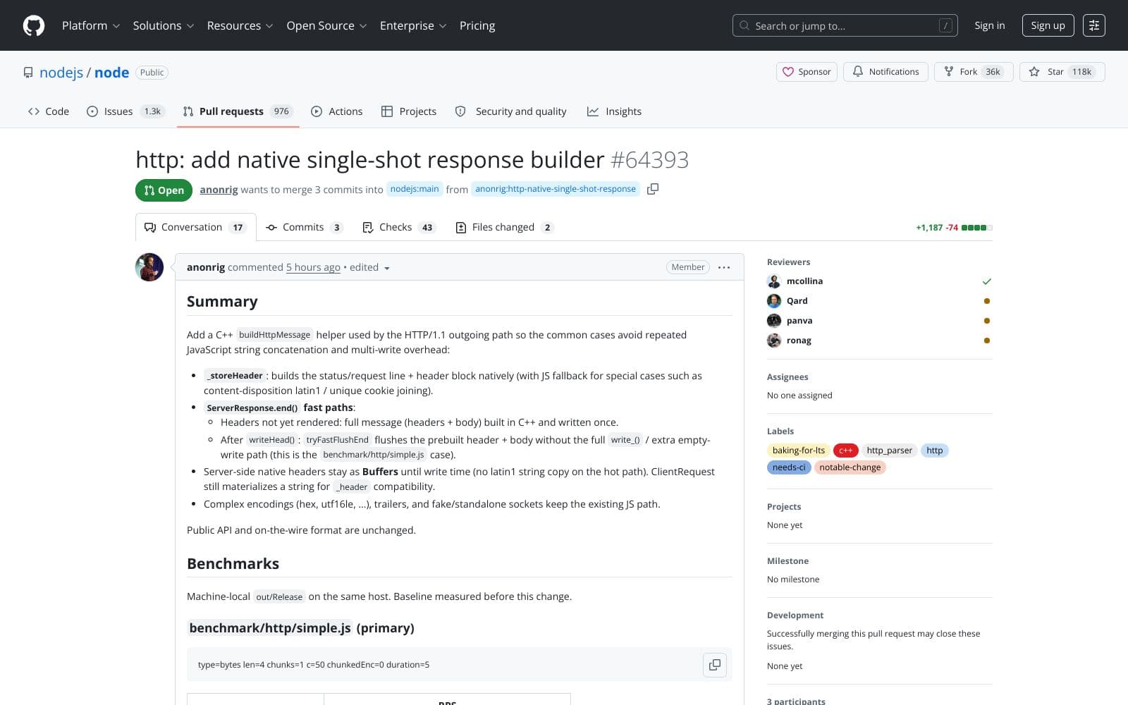The width and height of the screenshot is (1128, 705).
Task: Click the Notifications bell button
Action: (x=886, y=72)
